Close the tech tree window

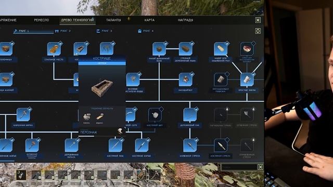click(x=258, y=20)
